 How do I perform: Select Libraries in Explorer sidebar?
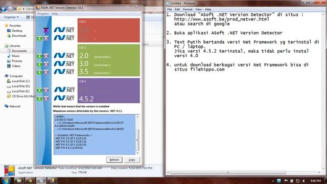(x=15, y=46)
